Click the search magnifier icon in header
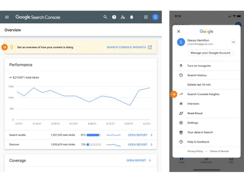The image size is (244, 183). [105, 17]
